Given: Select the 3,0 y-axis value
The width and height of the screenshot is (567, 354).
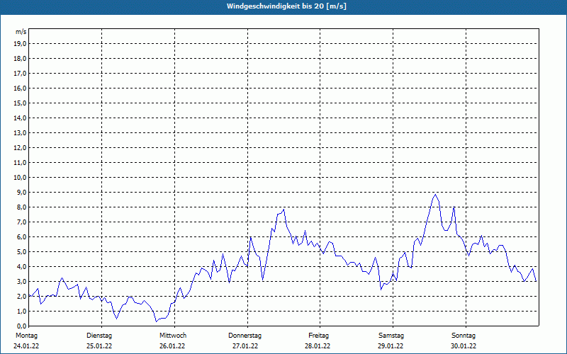Looking at the screenshot, I should (x=21, y=281).
